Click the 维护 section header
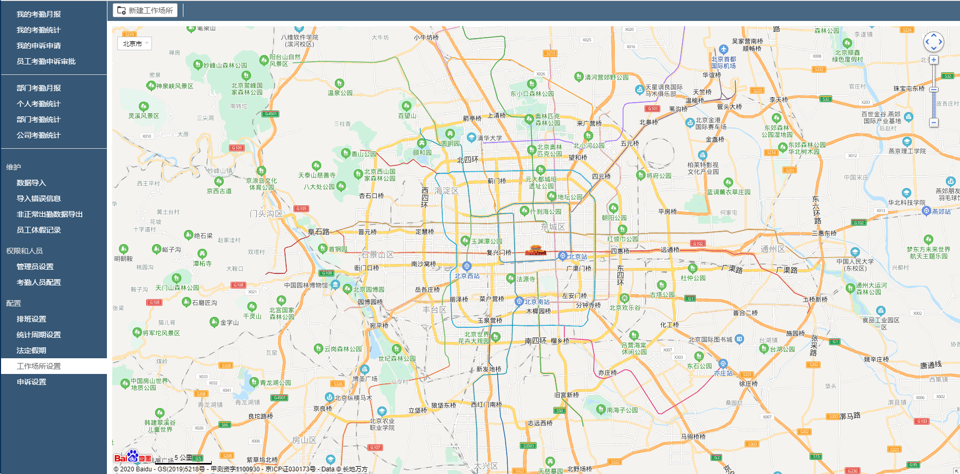Viewport: 960px width, 474px height. (x=14, y=167)
